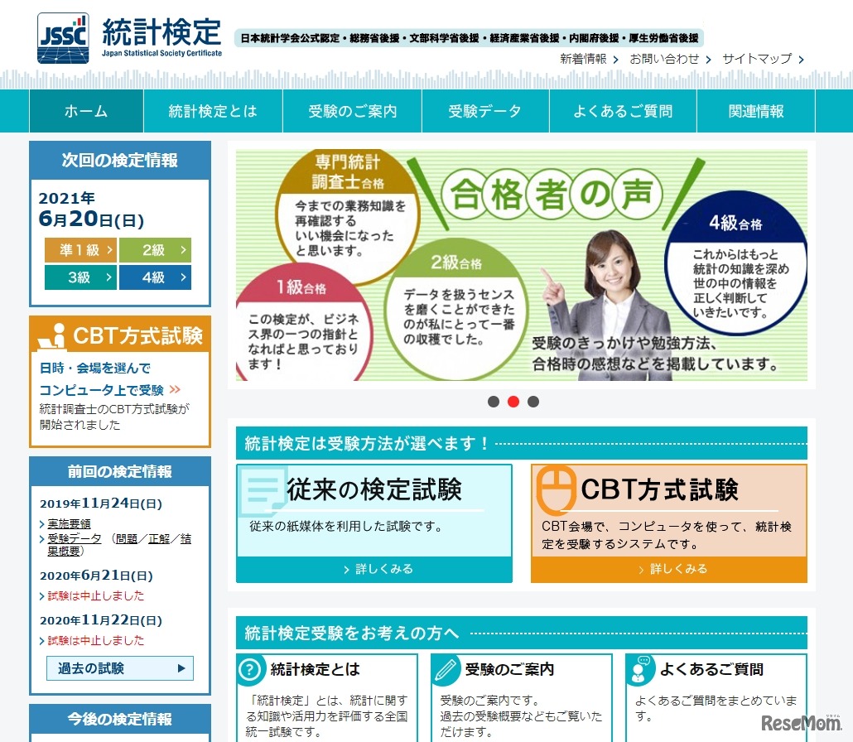Open the 合格者の声 banner image
Screen dimensions: 853x742
(521, 265)
